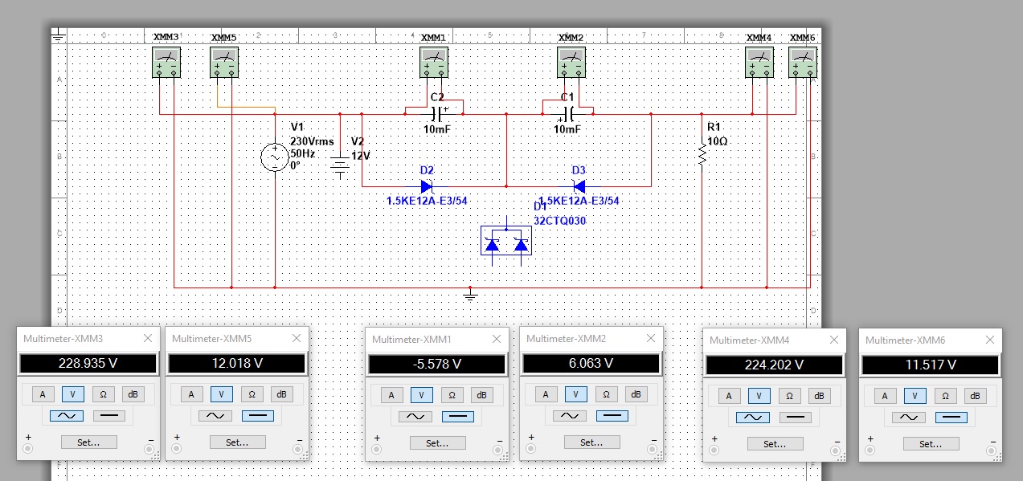
Task: Click the 11.517 V reading in Multimeter-XMM6
Action: click(930, 365)
